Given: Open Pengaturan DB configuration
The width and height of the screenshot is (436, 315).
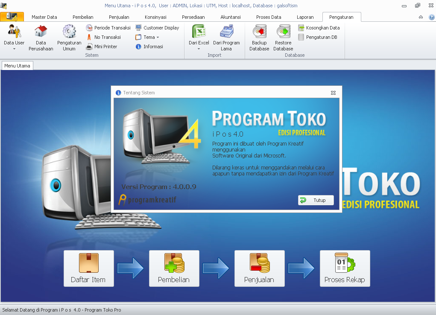Looking at the screenshot, I should click(318, 37).
